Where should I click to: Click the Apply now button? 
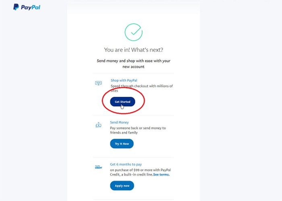tap(122, 186)
